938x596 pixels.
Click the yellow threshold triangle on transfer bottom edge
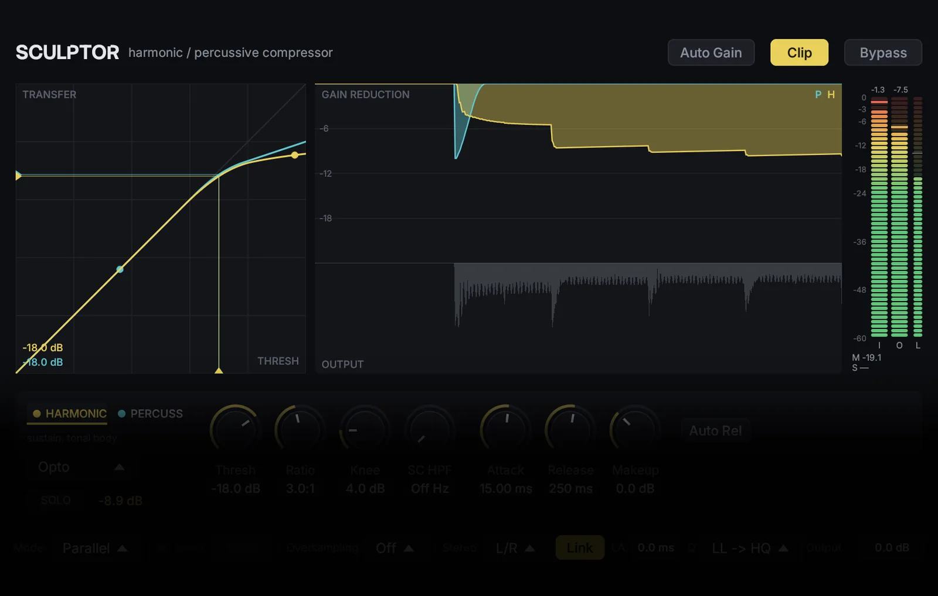(219, 370)
